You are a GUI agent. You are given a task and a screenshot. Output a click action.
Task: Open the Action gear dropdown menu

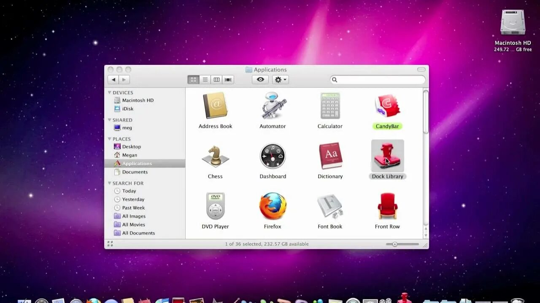pyautogui.click(x=281, y=80)
